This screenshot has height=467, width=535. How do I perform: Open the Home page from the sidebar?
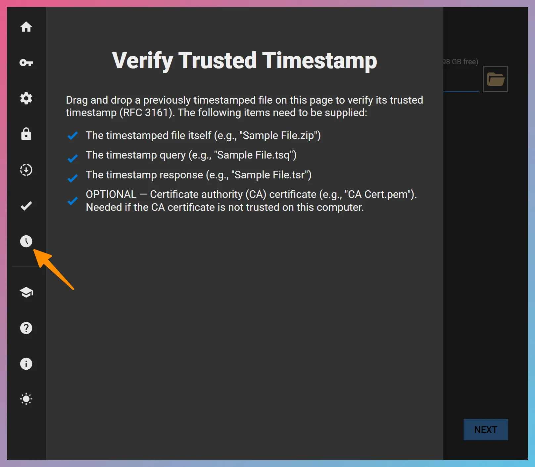coord(26,27)
